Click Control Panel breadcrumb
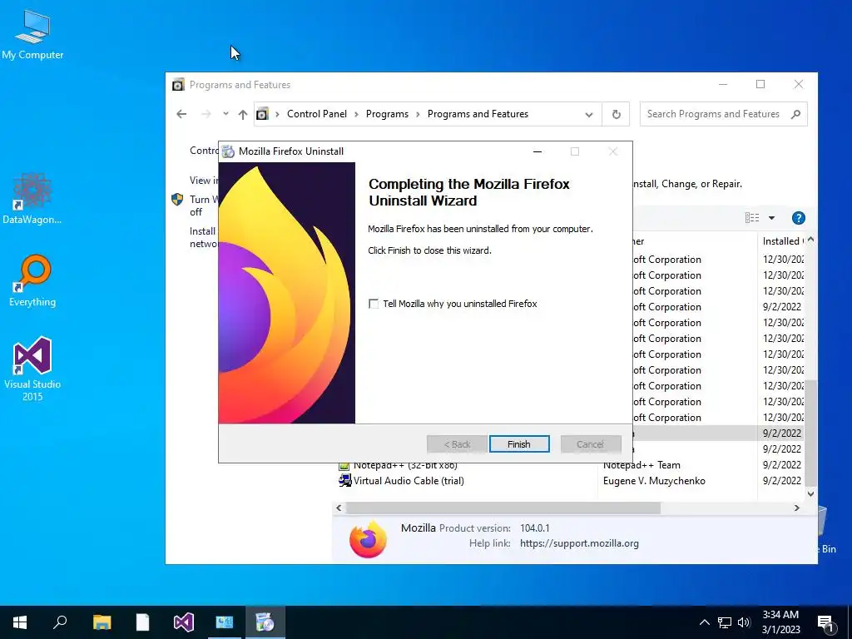Viewport: 852px width, 639px height. point(317,114)
